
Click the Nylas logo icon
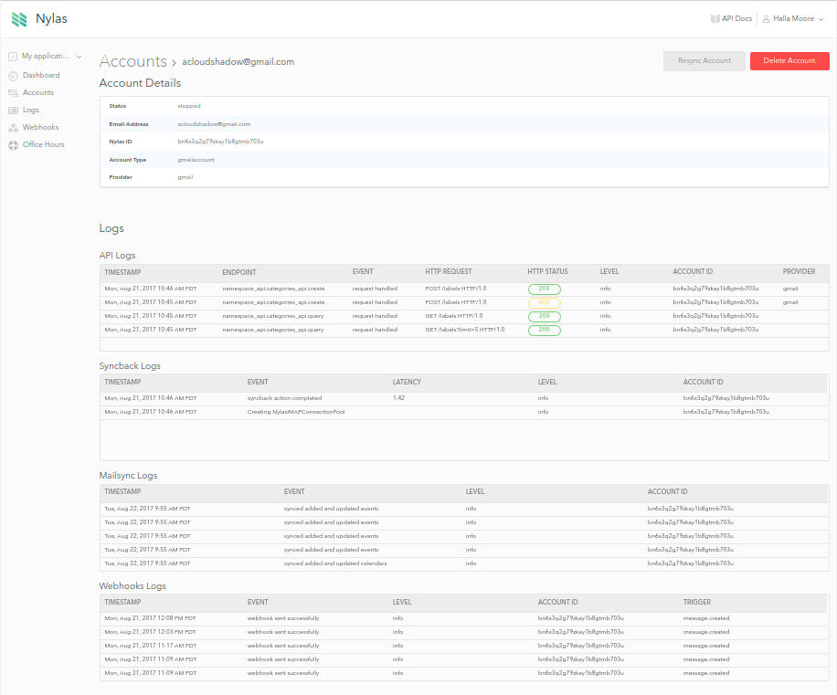coord(19,19)
